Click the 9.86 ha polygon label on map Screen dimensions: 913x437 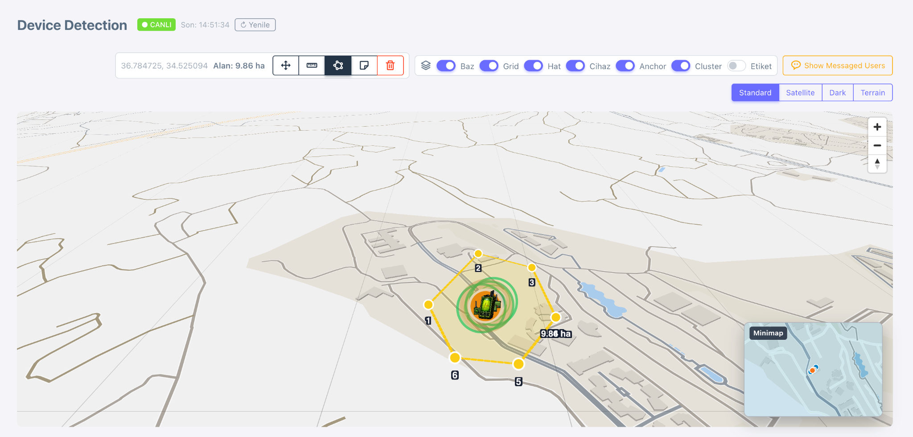[556, 334]
